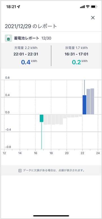Viewport: 102px width, 219px height.
Task: Close the report with the X icon
Action: (x=93, y=18)
